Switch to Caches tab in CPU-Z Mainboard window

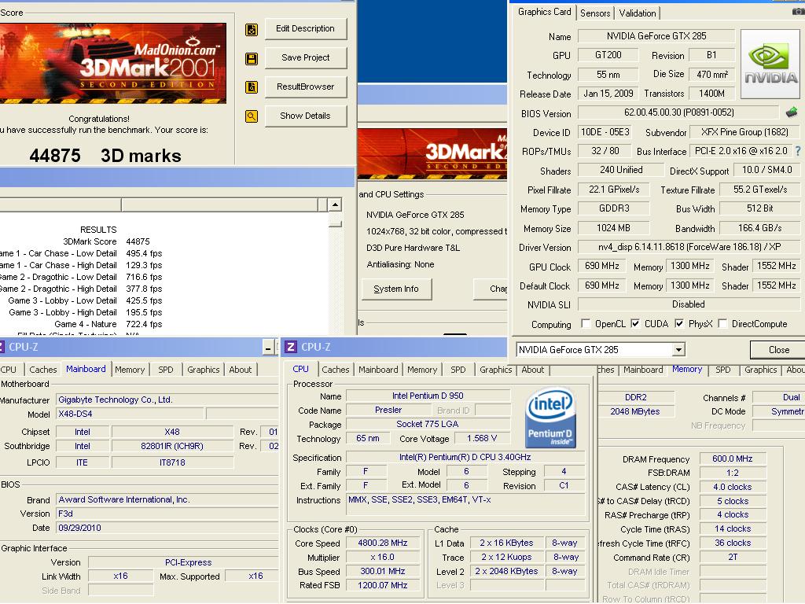(x=43, y=370)
